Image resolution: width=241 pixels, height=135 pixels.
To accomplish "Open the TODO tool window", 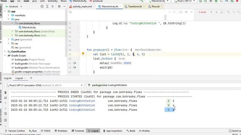I will 46,131.
